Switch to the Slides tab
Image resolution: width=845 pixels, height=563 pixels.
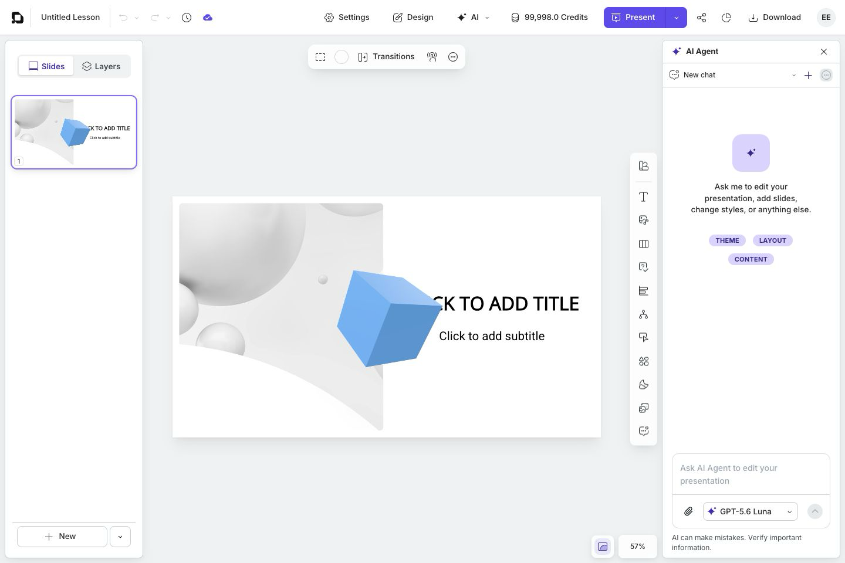tap(46, 66)
